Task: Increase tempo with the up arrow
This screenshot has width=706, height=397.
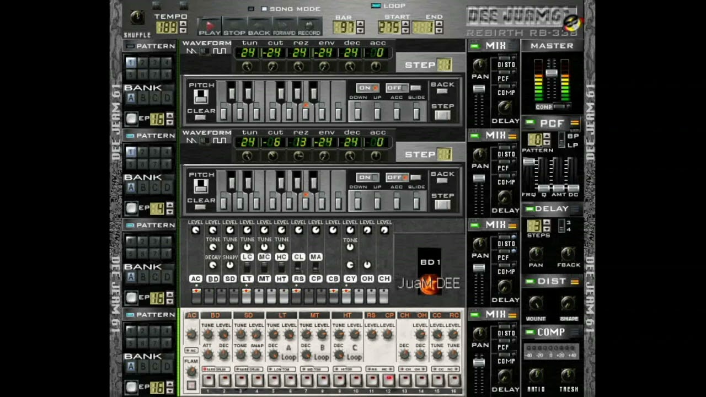Action: [x=183, y=24]
